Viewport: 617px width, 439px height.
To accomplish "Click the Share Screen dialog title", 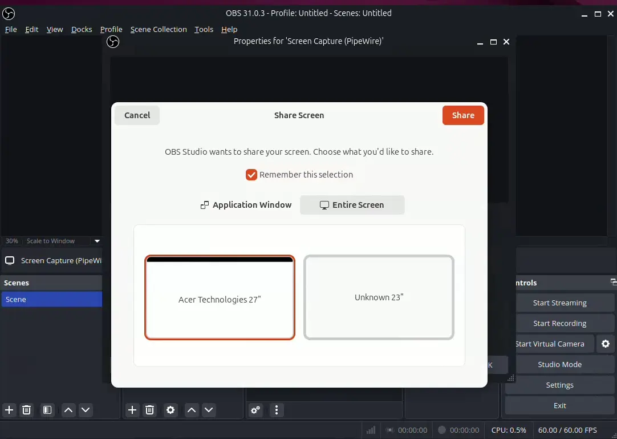I will pyautogui.click(x=299, y=115).
